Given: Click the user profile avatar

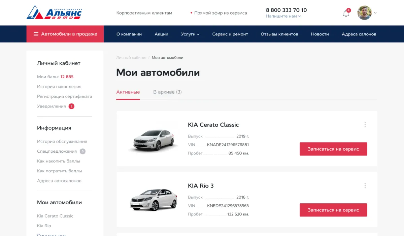Looking at the screenshot, I should 364,13.
